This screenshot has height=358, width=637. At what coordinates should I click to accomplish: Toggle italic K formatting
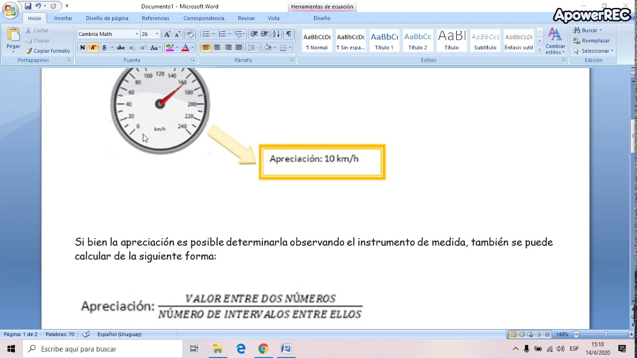[93, 48]
